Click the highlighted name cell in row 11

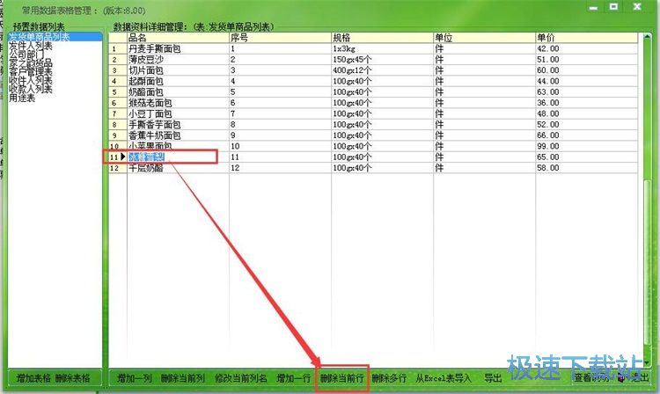[x=178, y=157]
